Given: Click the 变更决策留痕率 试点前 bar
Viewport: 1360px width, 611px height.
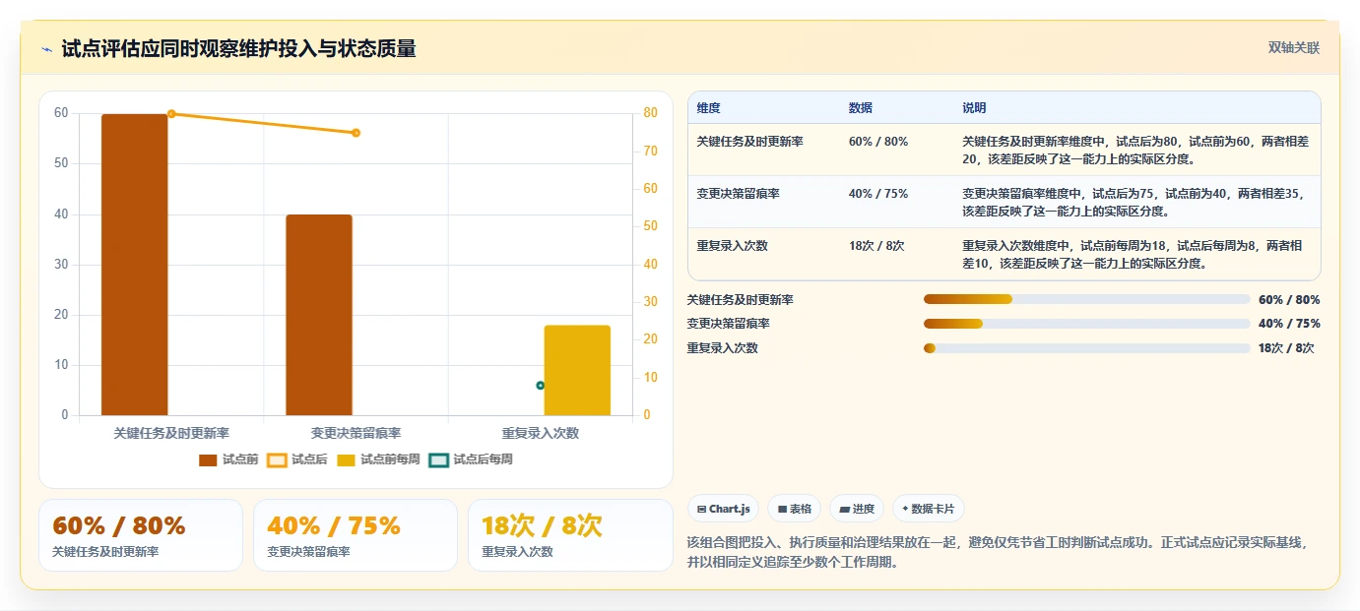Looking at the screenshot, I should point(319,315).
